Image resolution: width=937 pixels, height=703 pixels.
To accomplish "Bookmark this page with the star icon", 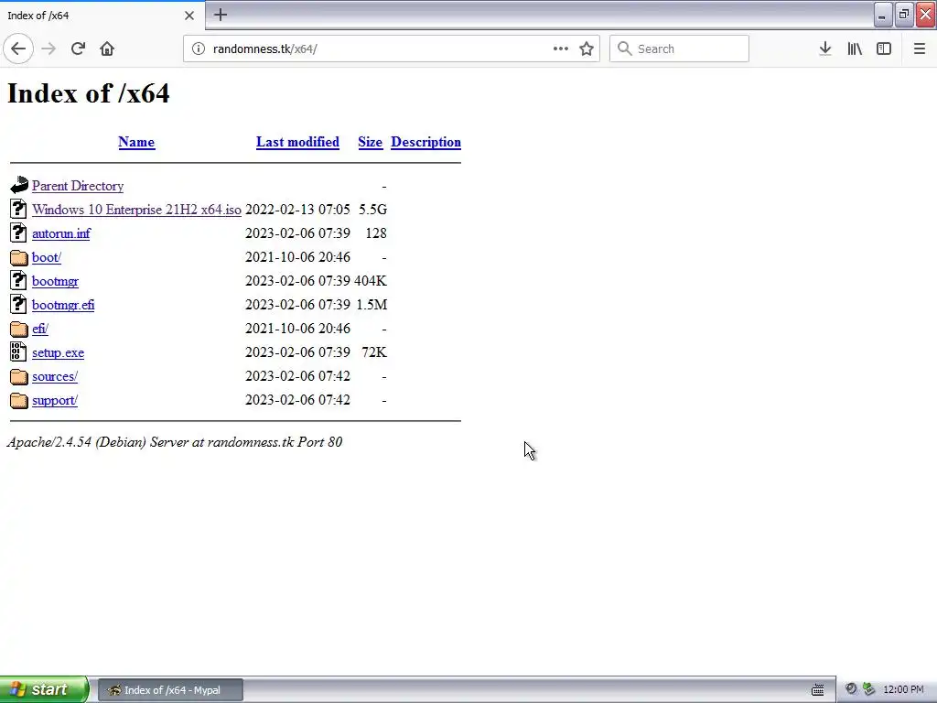I will (x=587, y=49).
